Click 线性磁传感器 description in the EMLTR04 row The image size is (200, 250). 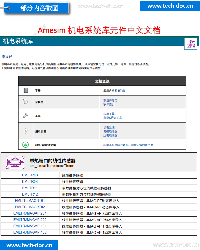pyautogui.click(x=72, y=182)
